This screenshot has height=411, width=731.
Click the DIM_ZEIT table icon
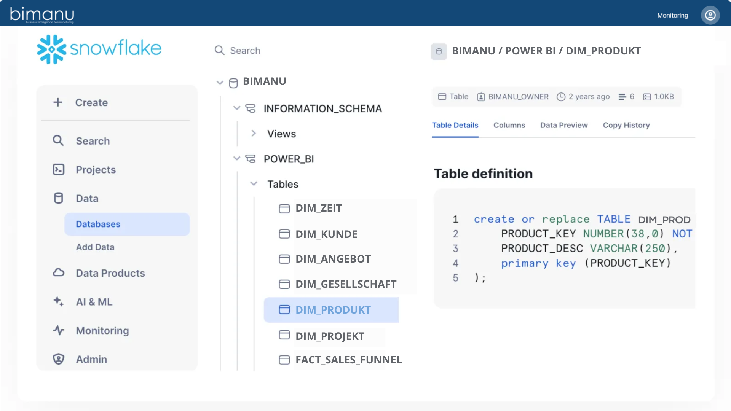click(284, 209)
